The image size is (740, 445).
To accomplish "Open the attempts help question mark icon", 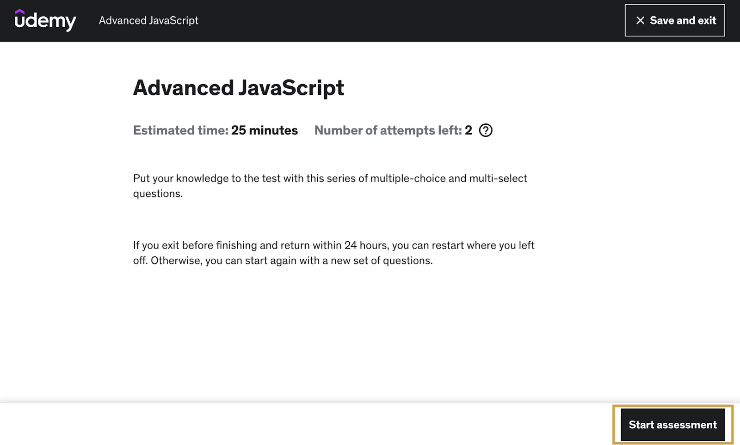I will click(486, 130).
